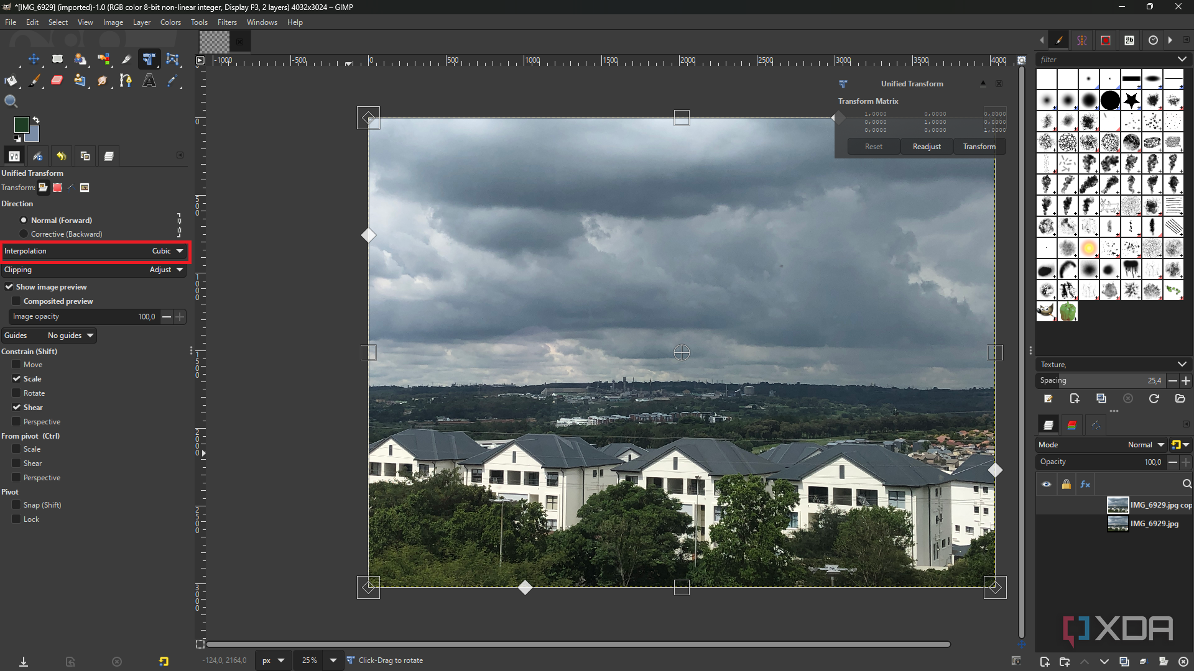Select Corrective (Backward) direction
The width and height of the screenshot is (1194, 671).
(x=24, y=234)
